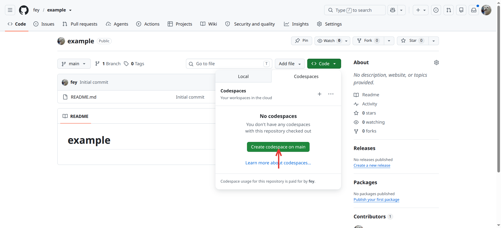The width and height of the screenshot is (501, 228).
Task: Expand the fork list dropdown arrow
Action: 389,41
